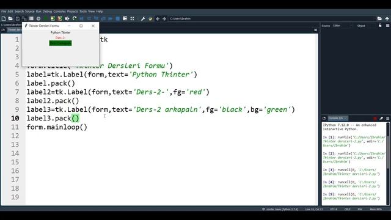Select the Console 1/A tab
Screen dimensions: 391x220
click(337, 118)
